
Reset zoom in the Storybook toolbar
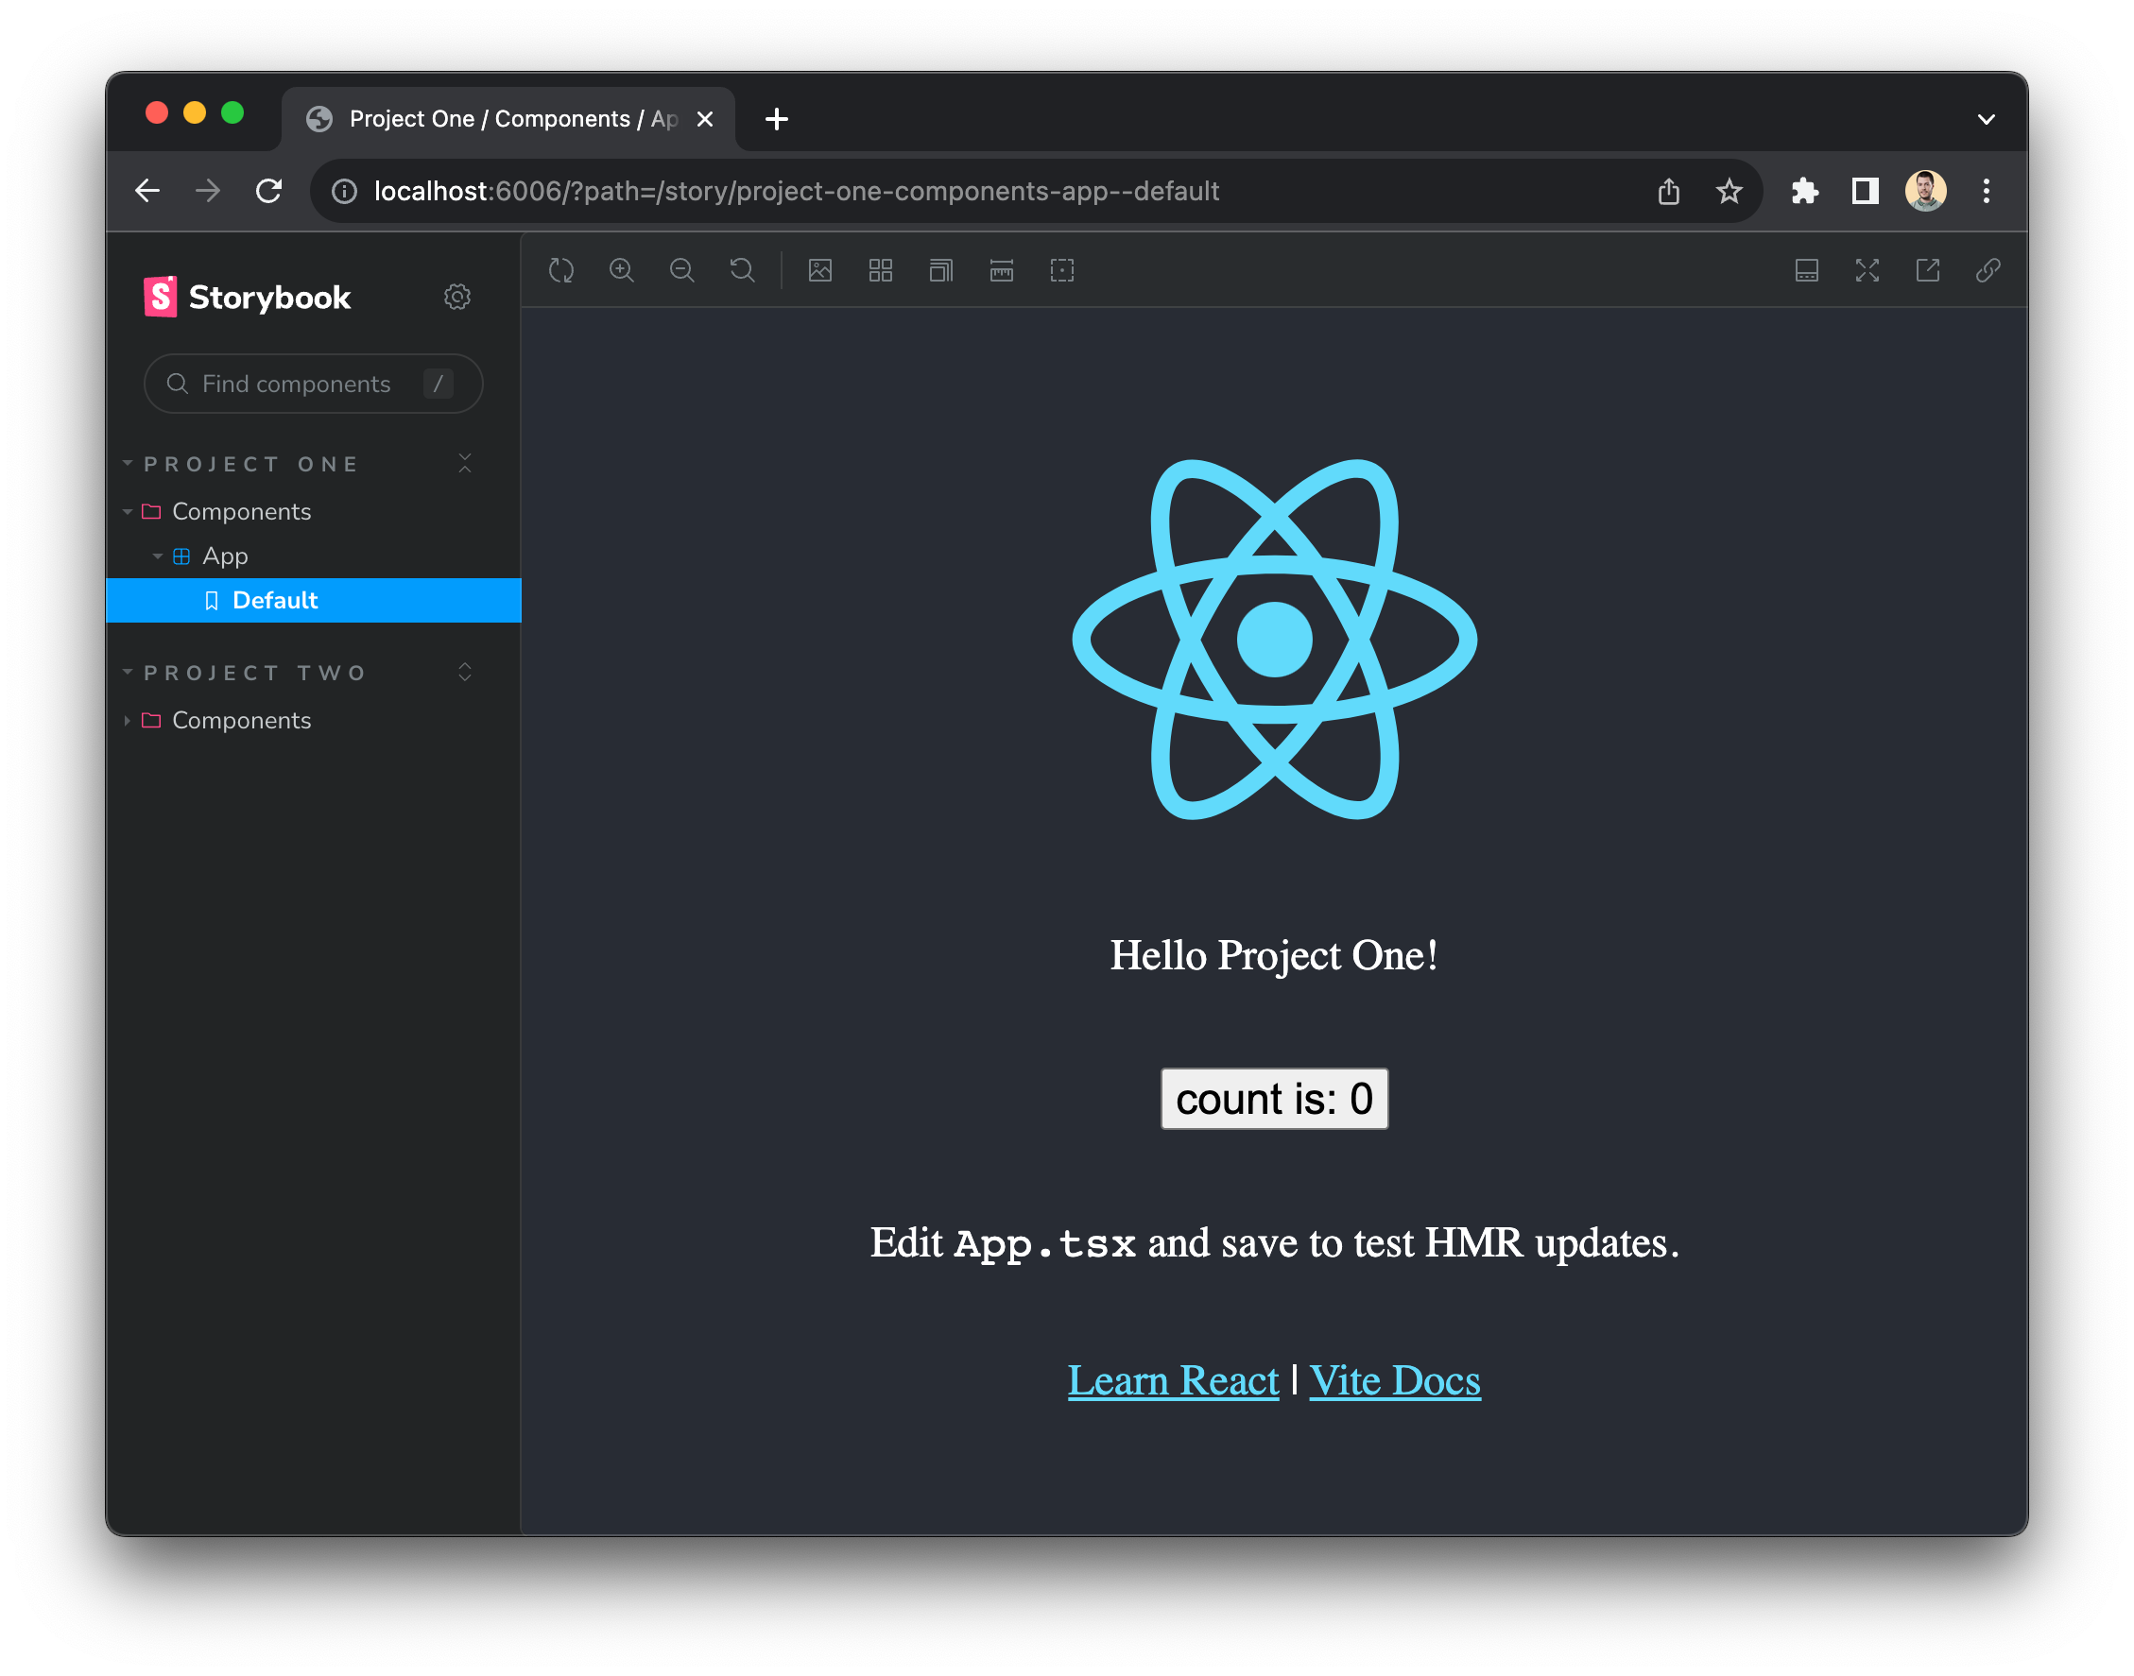point(742,270)
